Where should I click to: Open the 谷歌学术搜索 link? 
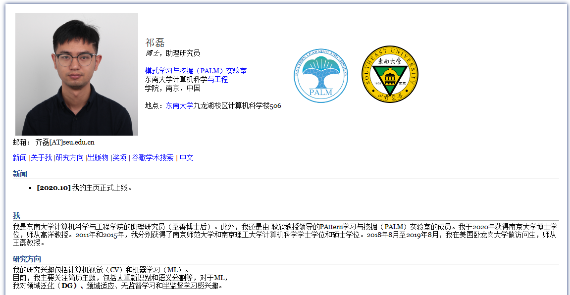(153, 158)
